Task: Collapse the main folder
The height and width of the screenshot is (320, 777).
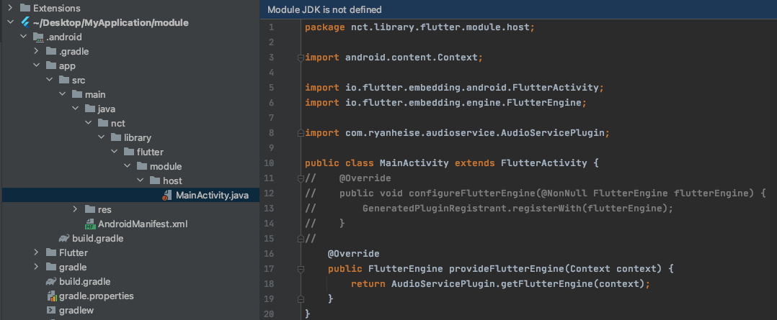Action: pos(62,94)
